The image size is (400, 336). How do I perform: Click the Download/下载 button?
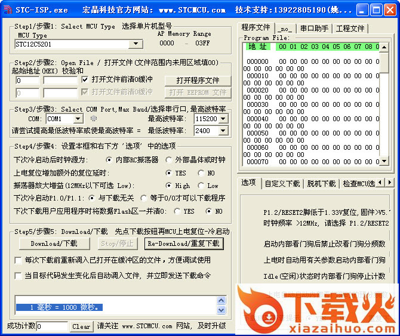(x=54, y=243)
